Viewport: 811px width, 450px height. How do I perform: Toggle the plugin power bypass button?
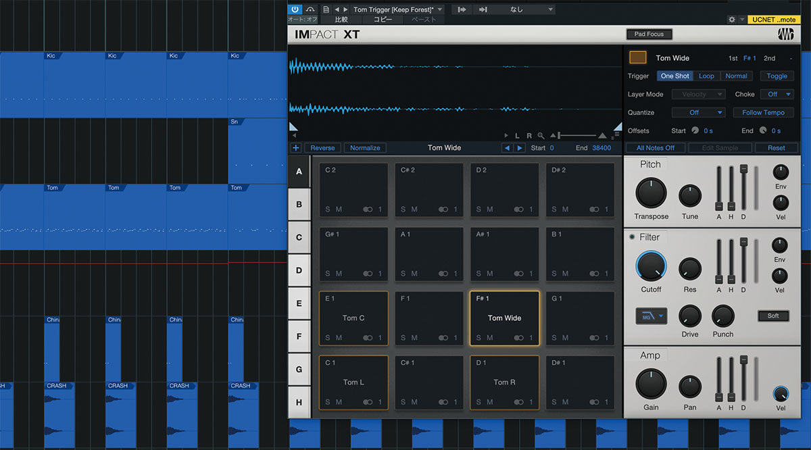point(295,9)
